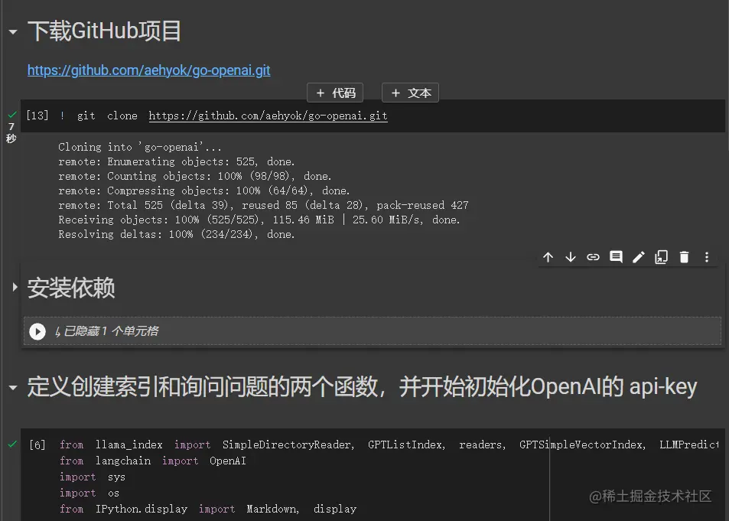Screen dimensions: 729x521
Task: Collapse the 下载GitHub项目 section
Action: pyautogui.click(x=13, y=32)
